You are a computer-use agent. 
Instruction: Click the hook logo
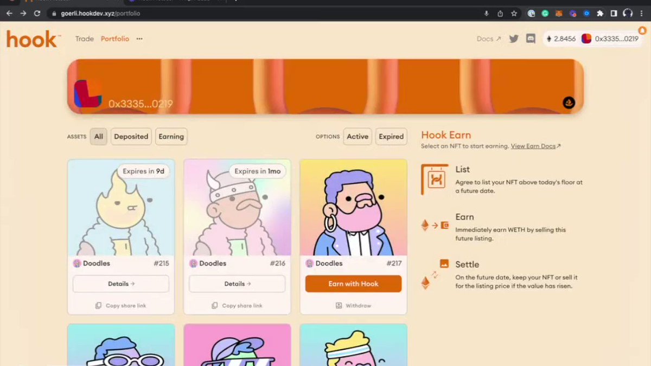33,39
